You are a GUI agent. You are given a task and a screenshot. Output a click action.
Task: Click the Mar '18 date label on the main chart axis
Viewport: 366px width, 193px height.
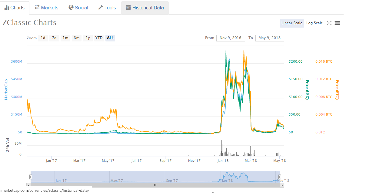[251, 161]
